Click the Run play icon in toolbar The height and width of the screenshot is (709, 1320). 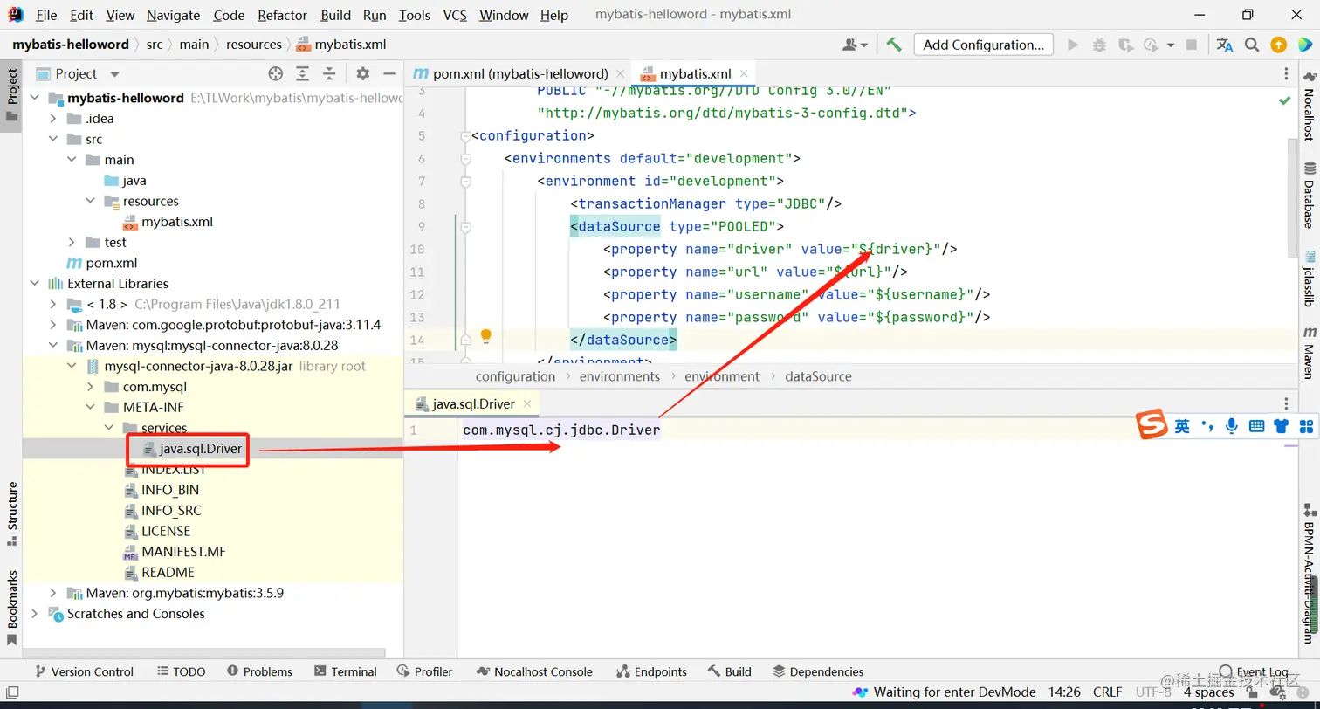pos(1073,45)
